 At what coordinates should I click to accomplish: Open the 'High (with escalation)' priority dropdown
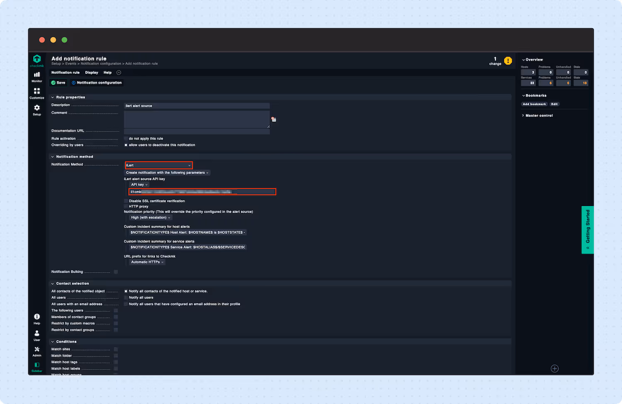pos(150,217)
